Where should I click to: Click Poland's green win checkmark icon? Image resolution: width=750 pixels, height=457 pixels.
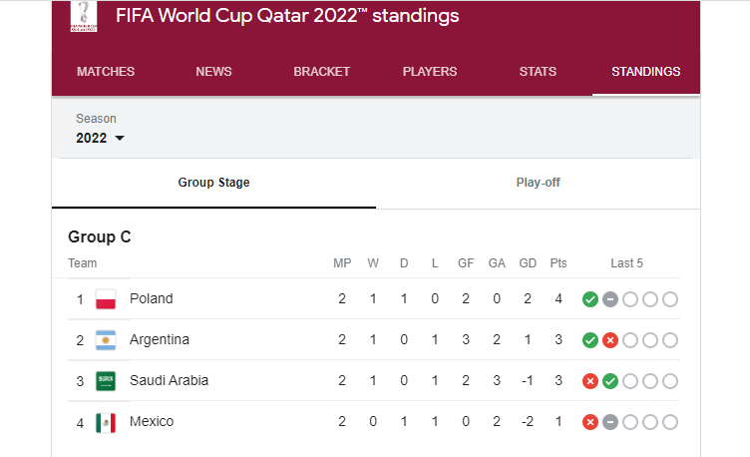coord(590,299)
